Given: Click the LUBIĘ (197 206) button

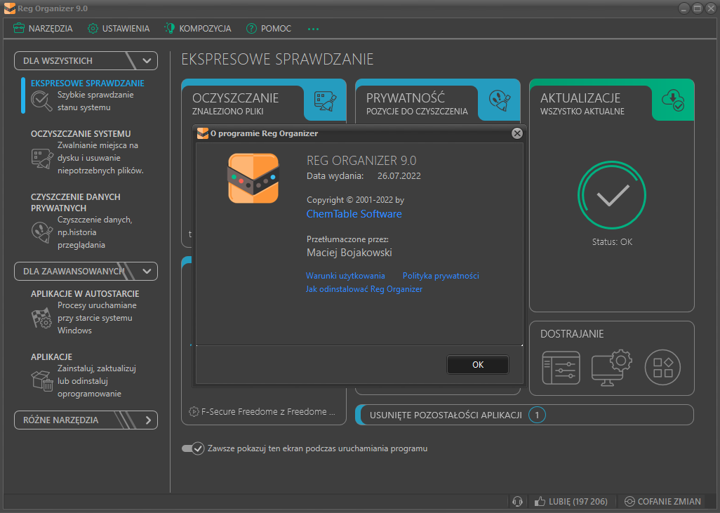Looking at the screenshot, I should [571, 501].
